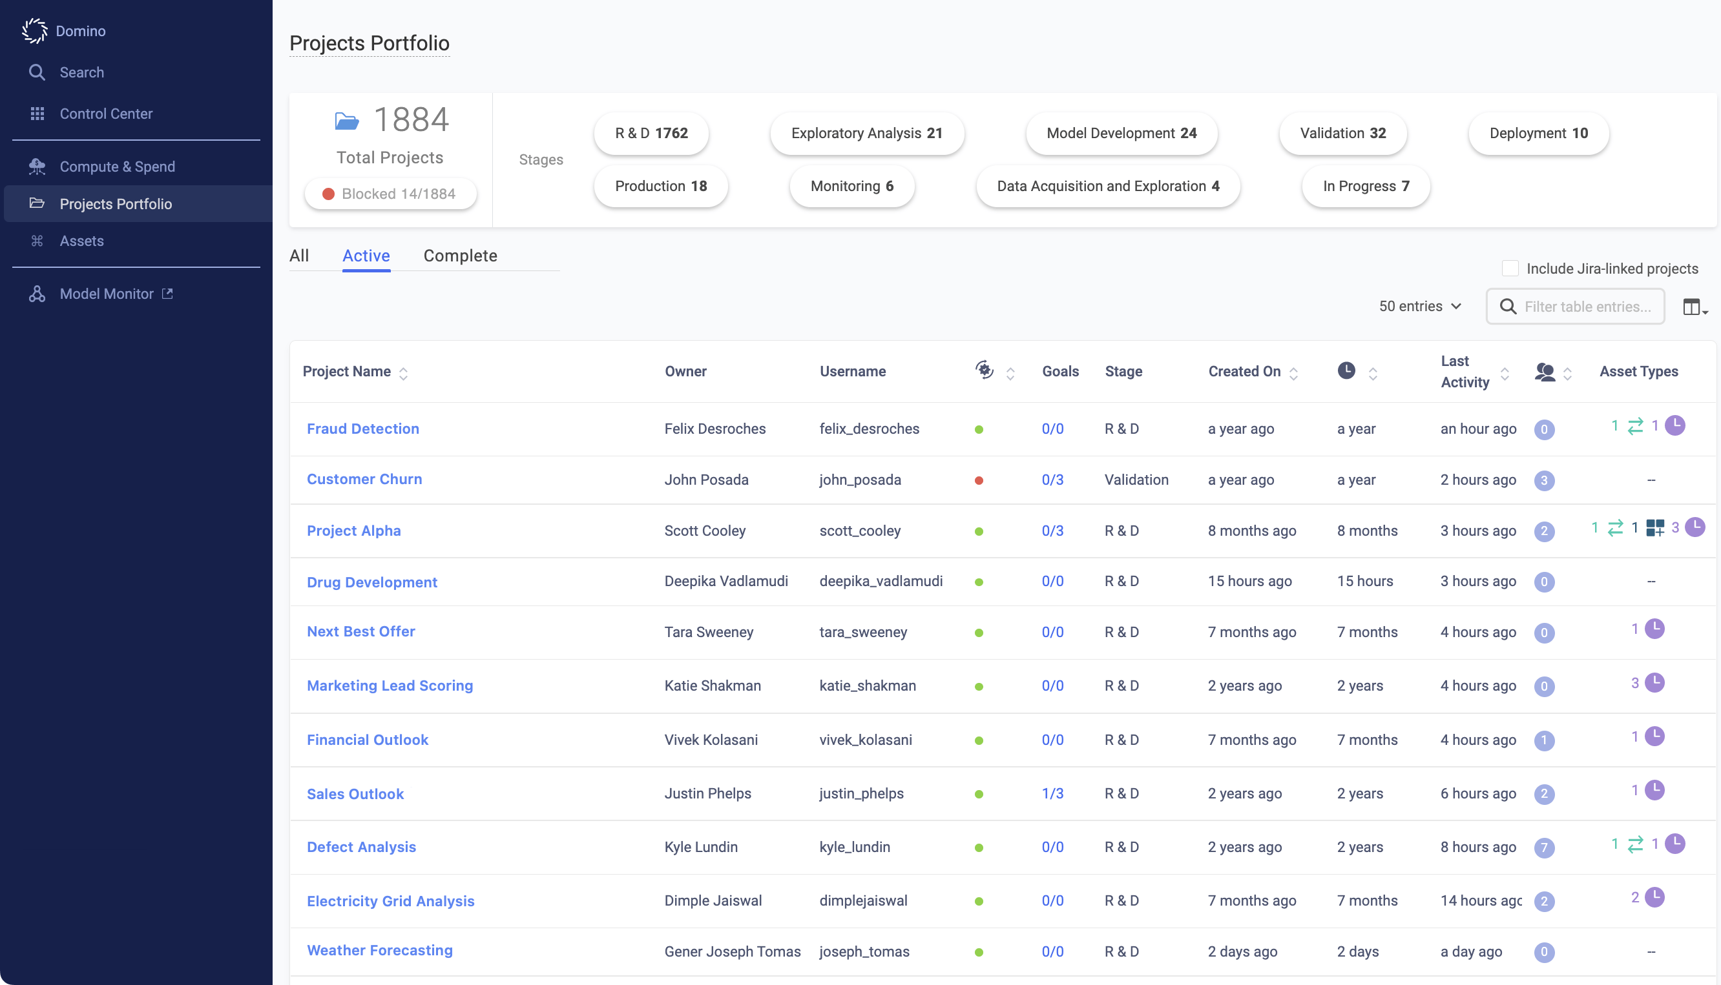Sort the Project Name column
The image size is (1721, 985).
point(403,374)
